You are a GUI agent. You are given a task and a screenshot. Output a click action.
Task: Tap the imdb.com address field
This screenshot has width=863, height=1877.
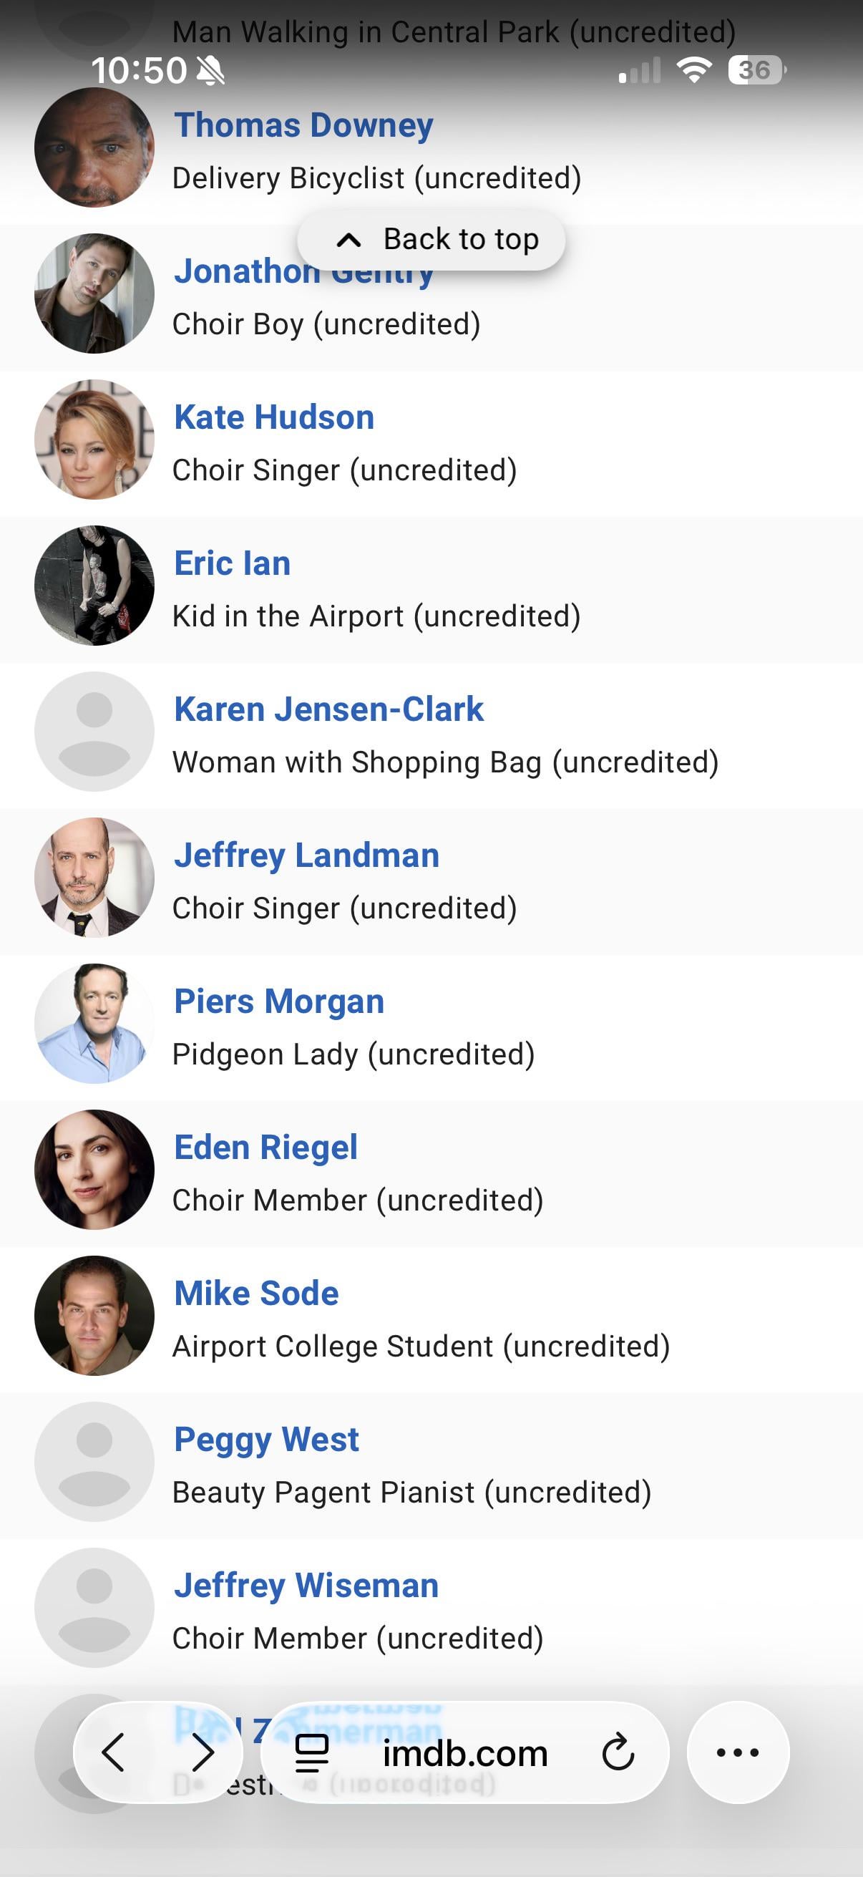(464, 1752)
